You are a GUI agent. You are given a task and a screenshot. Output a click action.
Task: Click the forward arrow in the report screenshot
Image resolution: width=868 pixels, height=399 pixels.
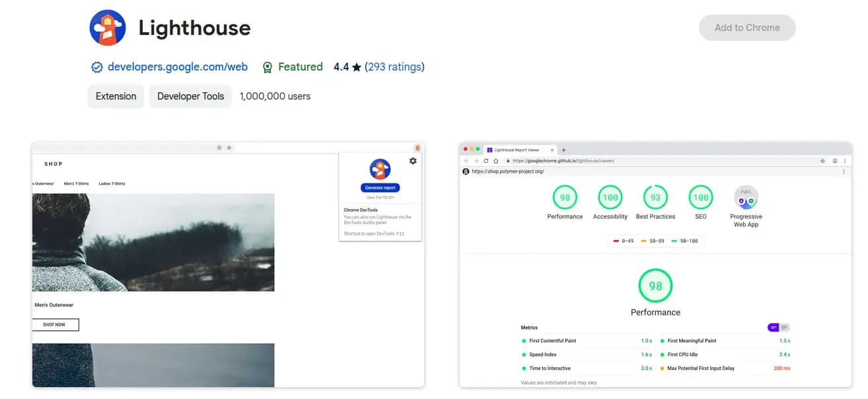pyautogui.click(x=476, y=161)
